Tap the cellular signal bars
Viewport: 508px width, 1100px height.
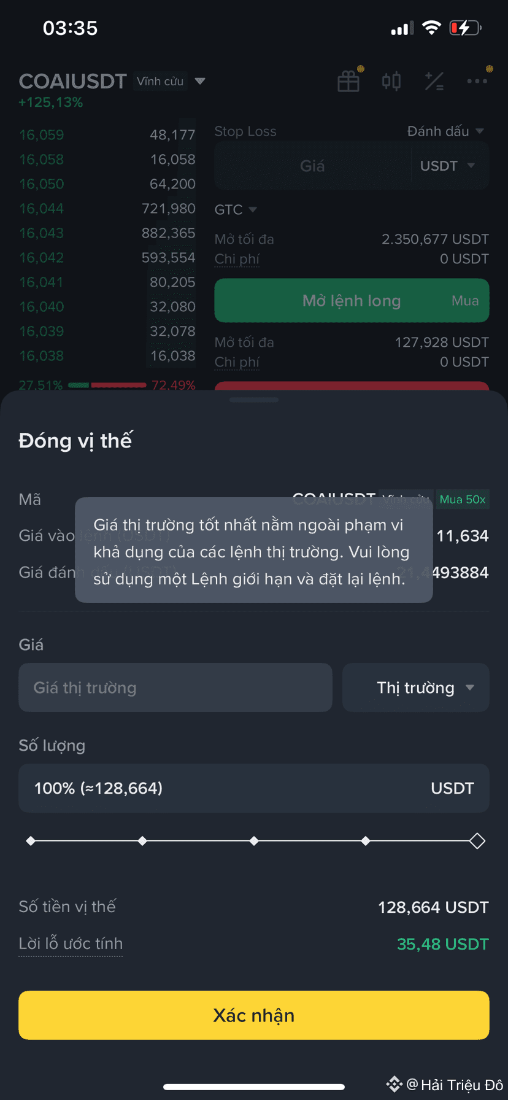[x=402, y=29]
